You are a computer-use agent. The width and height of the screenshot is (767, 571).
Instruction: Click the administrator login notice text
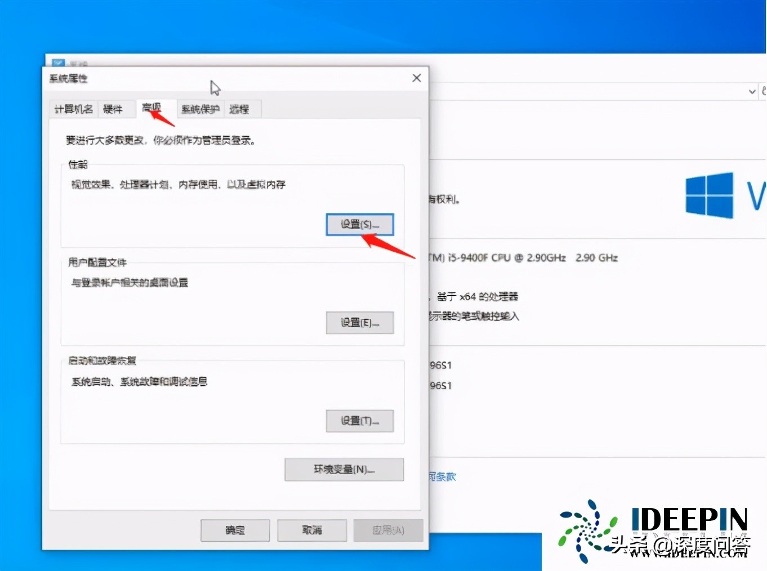160,140
